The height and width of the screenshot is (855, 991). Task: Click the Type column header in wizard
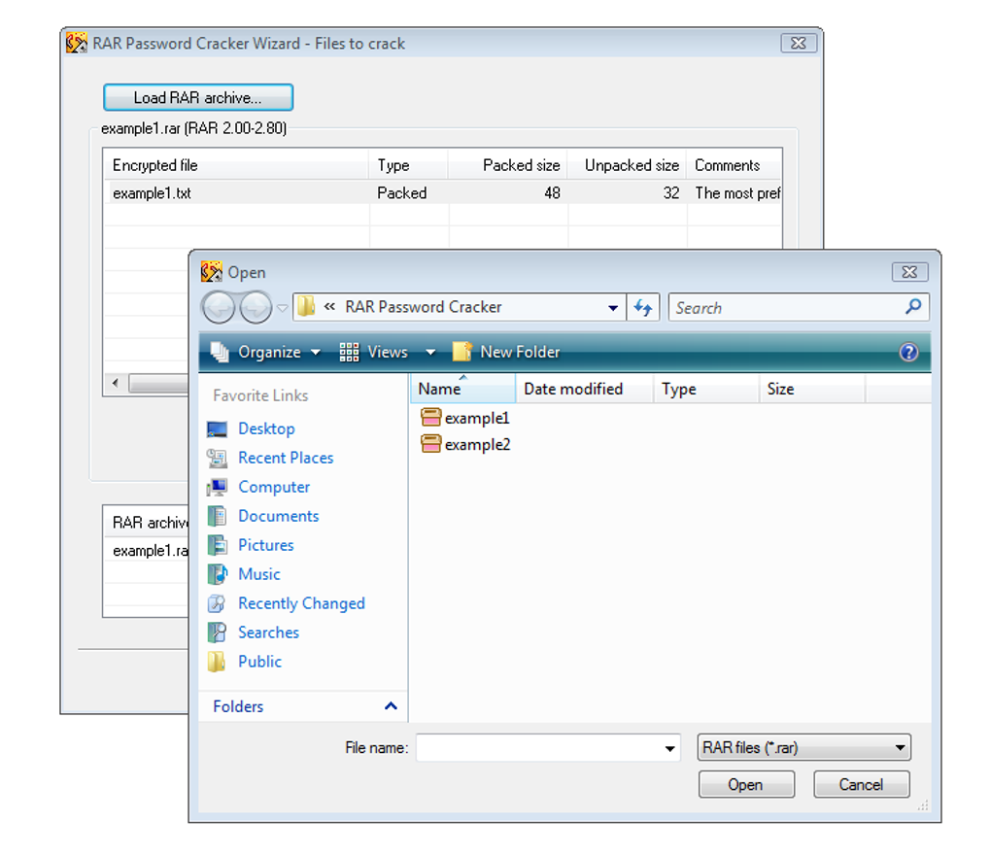click(409, 165)
